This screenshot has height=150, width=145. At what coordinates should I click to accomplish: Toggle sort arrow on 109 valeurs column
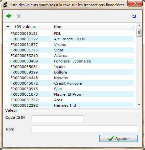[8, 26]
